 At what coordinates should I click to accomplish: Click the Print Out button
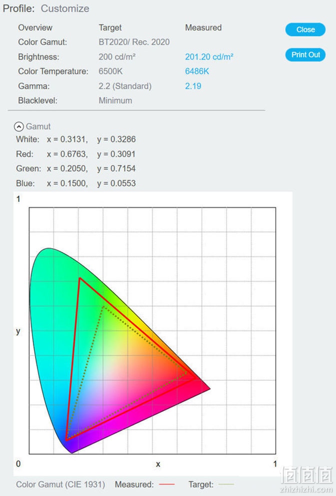[305, 55]
